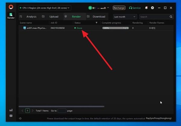Select page number 1 button

click(27, 111)
